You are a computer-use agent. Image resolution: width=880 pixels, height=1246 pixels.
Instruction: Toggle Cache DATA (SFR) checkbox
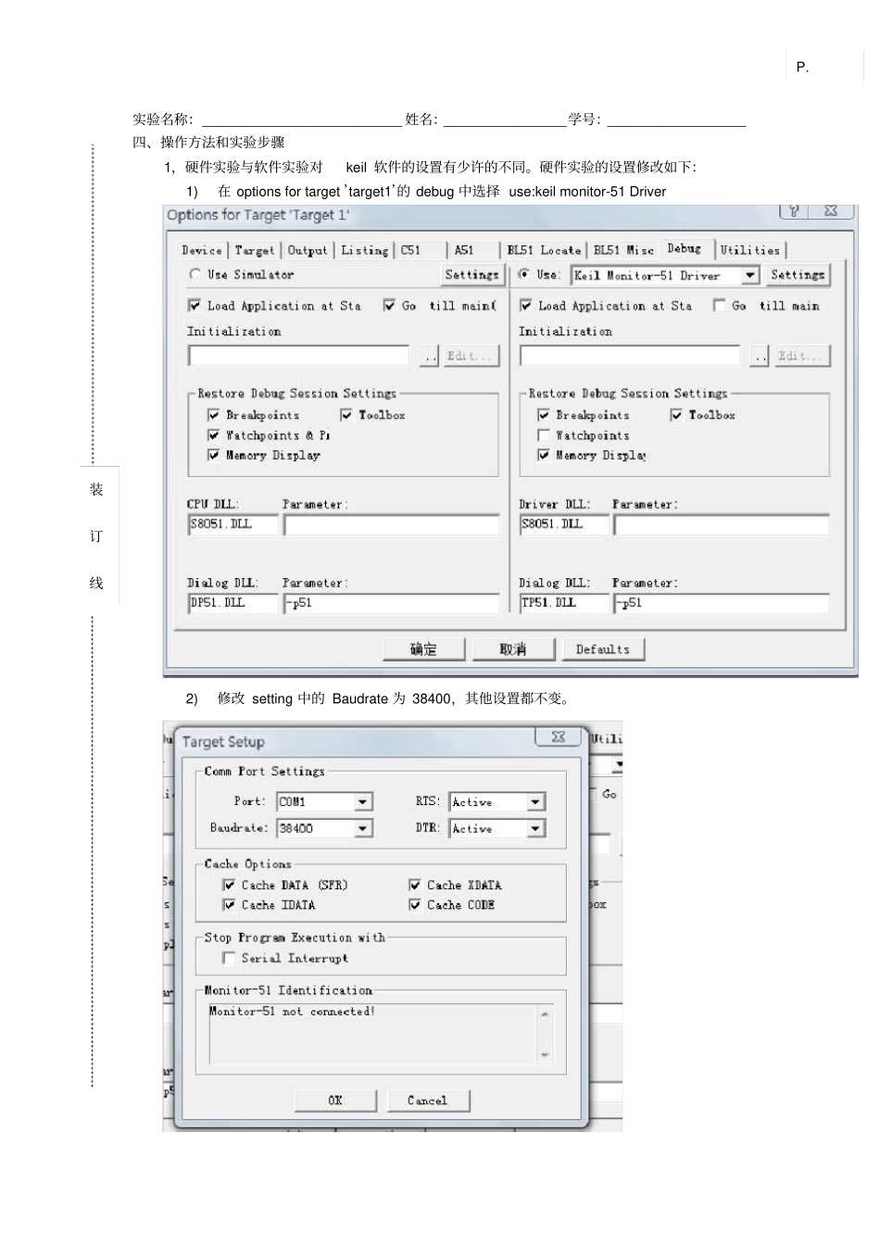tap(229, 885)
